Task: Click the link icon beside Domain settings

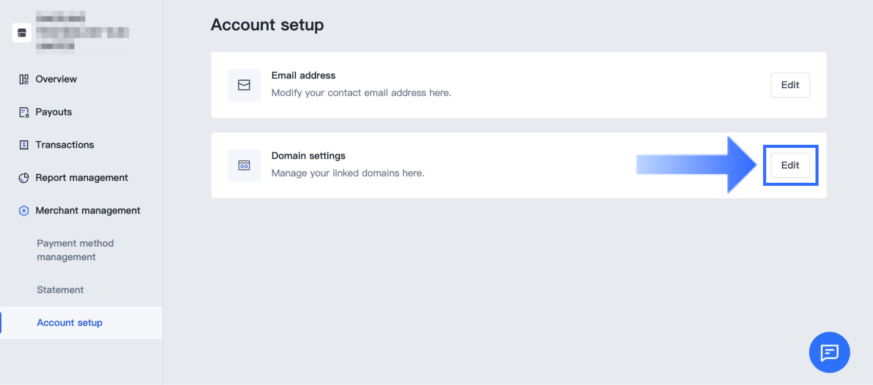Action: pyautogui.click(x=244, y=165)
